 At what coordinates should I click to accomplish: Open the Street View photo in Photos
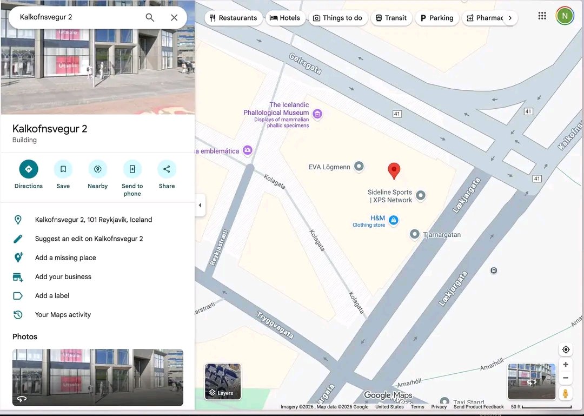97,377
